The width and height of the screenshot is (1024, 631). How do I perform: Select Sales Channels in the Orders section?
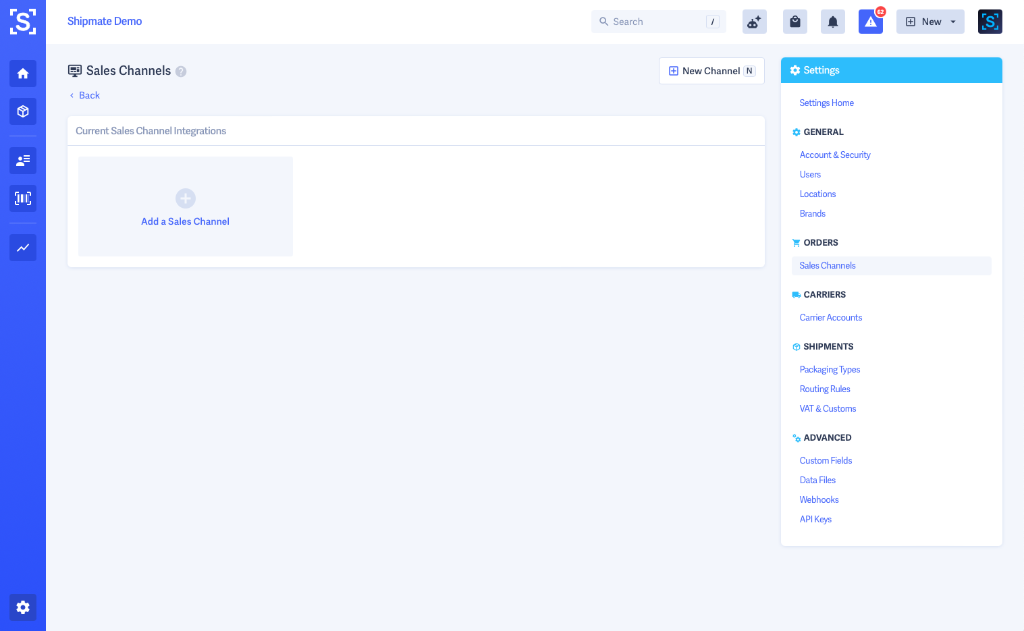pos(827,265)
